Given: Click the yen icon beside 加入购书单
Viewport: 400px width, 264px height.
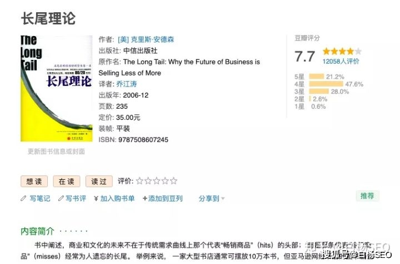Looking at the screenshot, I should tap(96, 198).
